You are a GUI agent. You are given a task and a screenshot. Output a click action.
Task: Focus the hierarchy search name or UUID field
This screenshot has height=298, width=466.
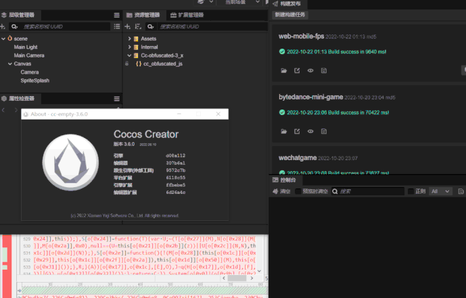click(x=66, y=27)
